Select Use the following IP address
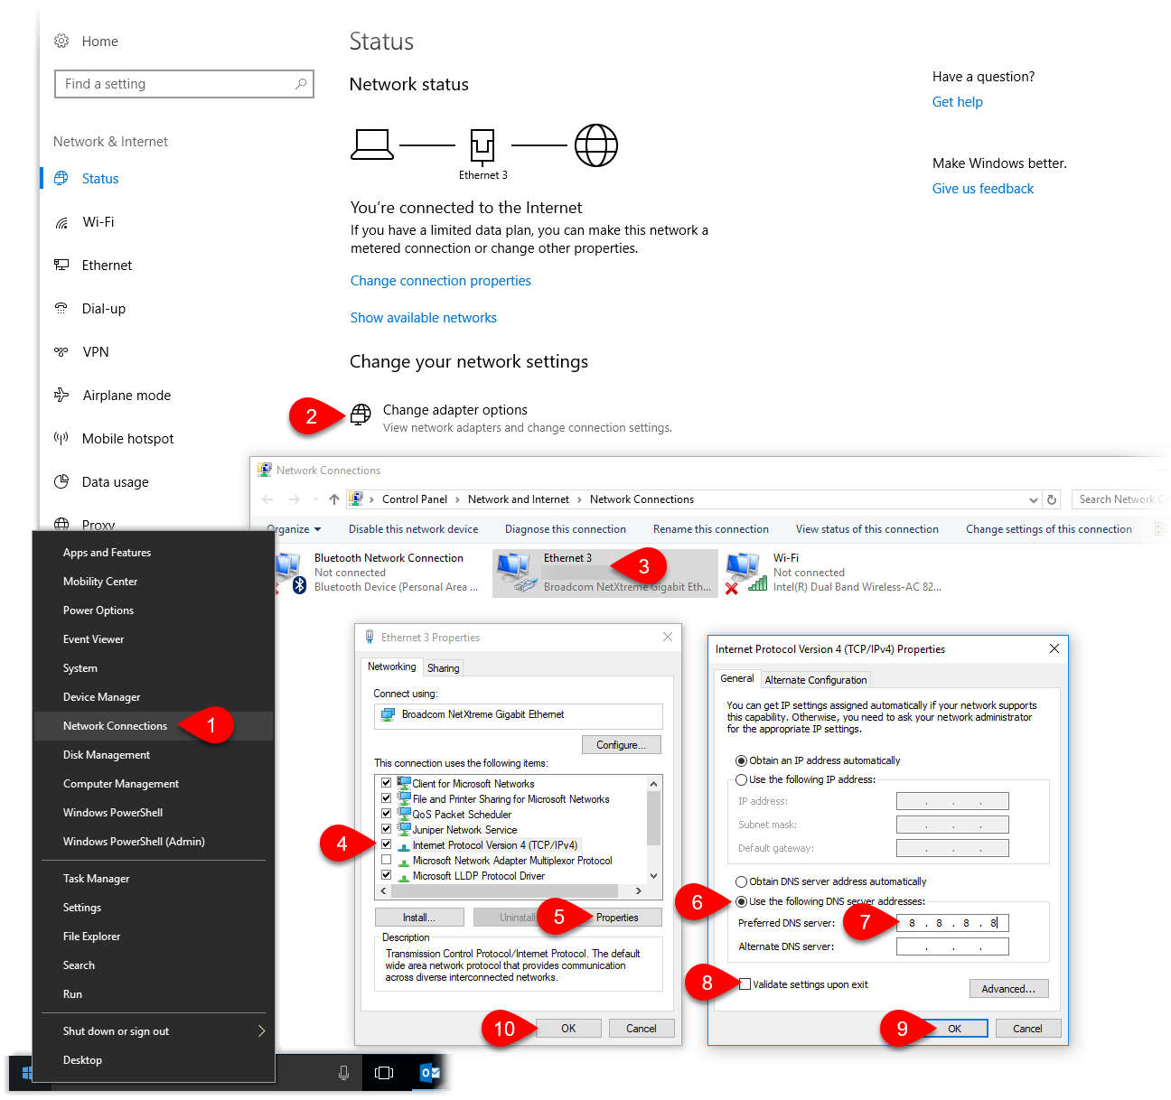This screenshot has height=1100, width=1171. tap(741, 779)
